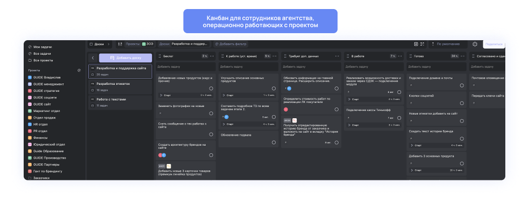
Task: Mark Снять сообщение о тех работах complete
Action: (211, 134)
